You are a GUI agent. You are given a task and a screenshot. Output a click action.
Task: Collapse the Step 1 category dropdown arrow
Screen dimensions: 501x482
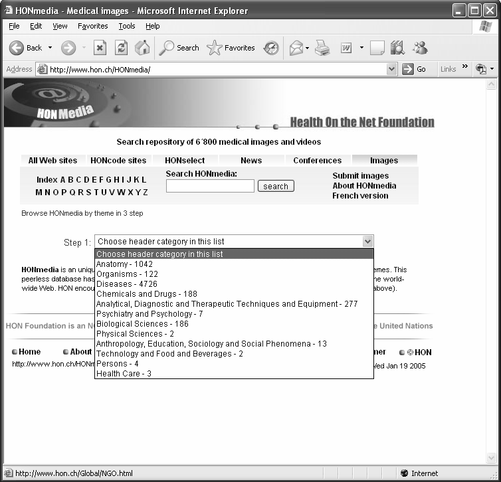pos(367,241)
